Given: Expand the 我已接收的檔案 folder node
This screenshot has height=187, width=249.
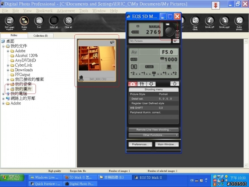Looking at the screenshot, I should click(8, 79).
